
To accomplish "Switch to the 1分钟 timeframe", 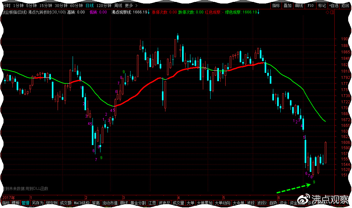I will pos(19,6).
